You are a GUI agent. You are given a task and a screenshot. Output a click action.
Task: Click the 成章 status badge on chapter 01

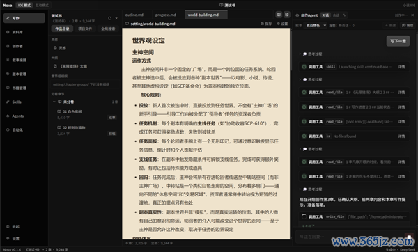tap(111, 117)
